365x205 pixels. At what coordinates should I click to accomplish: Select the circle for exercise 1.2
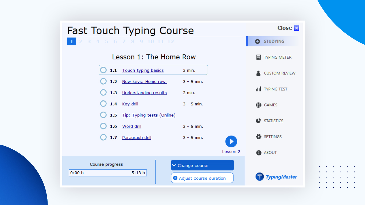(x=103, y=81)
